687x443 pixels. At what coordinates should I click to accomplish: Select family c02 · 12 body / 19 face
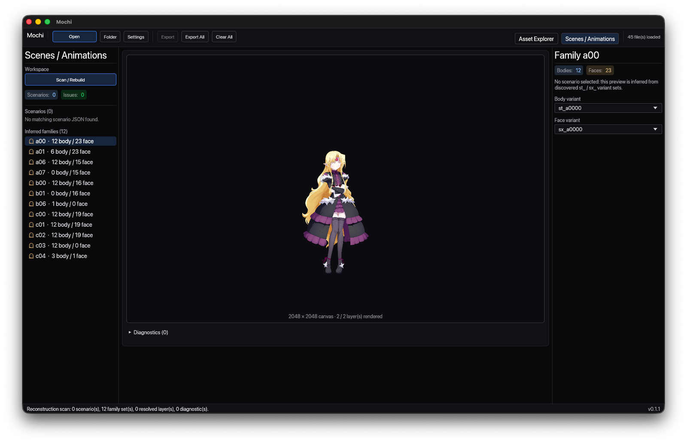(x=70, y=235)
